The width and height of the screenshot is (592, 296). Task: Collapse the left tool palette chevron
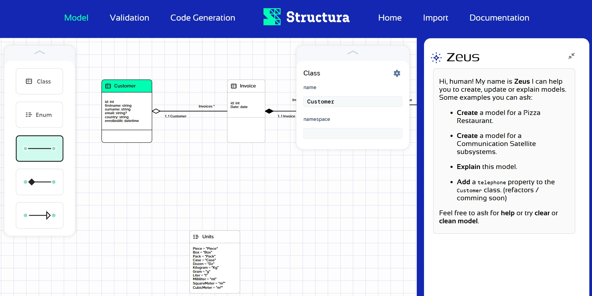pyautogui.click(x=40, y=53)
